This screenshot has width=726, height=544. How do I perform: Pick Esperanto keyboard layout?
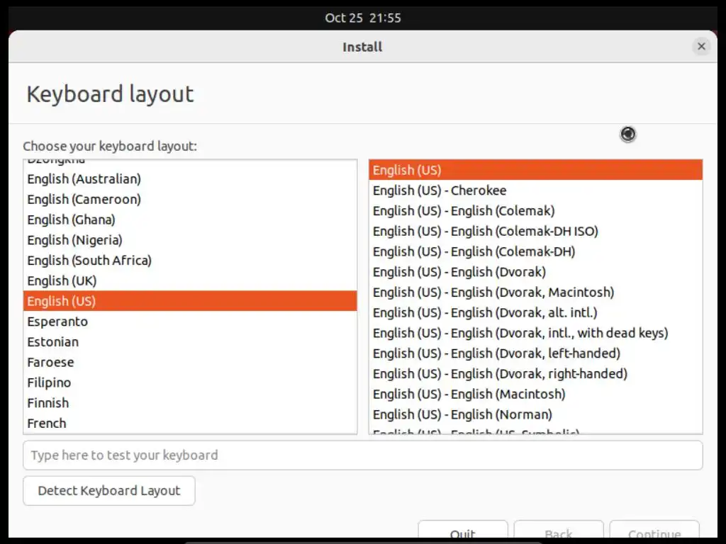click(190, 322)
